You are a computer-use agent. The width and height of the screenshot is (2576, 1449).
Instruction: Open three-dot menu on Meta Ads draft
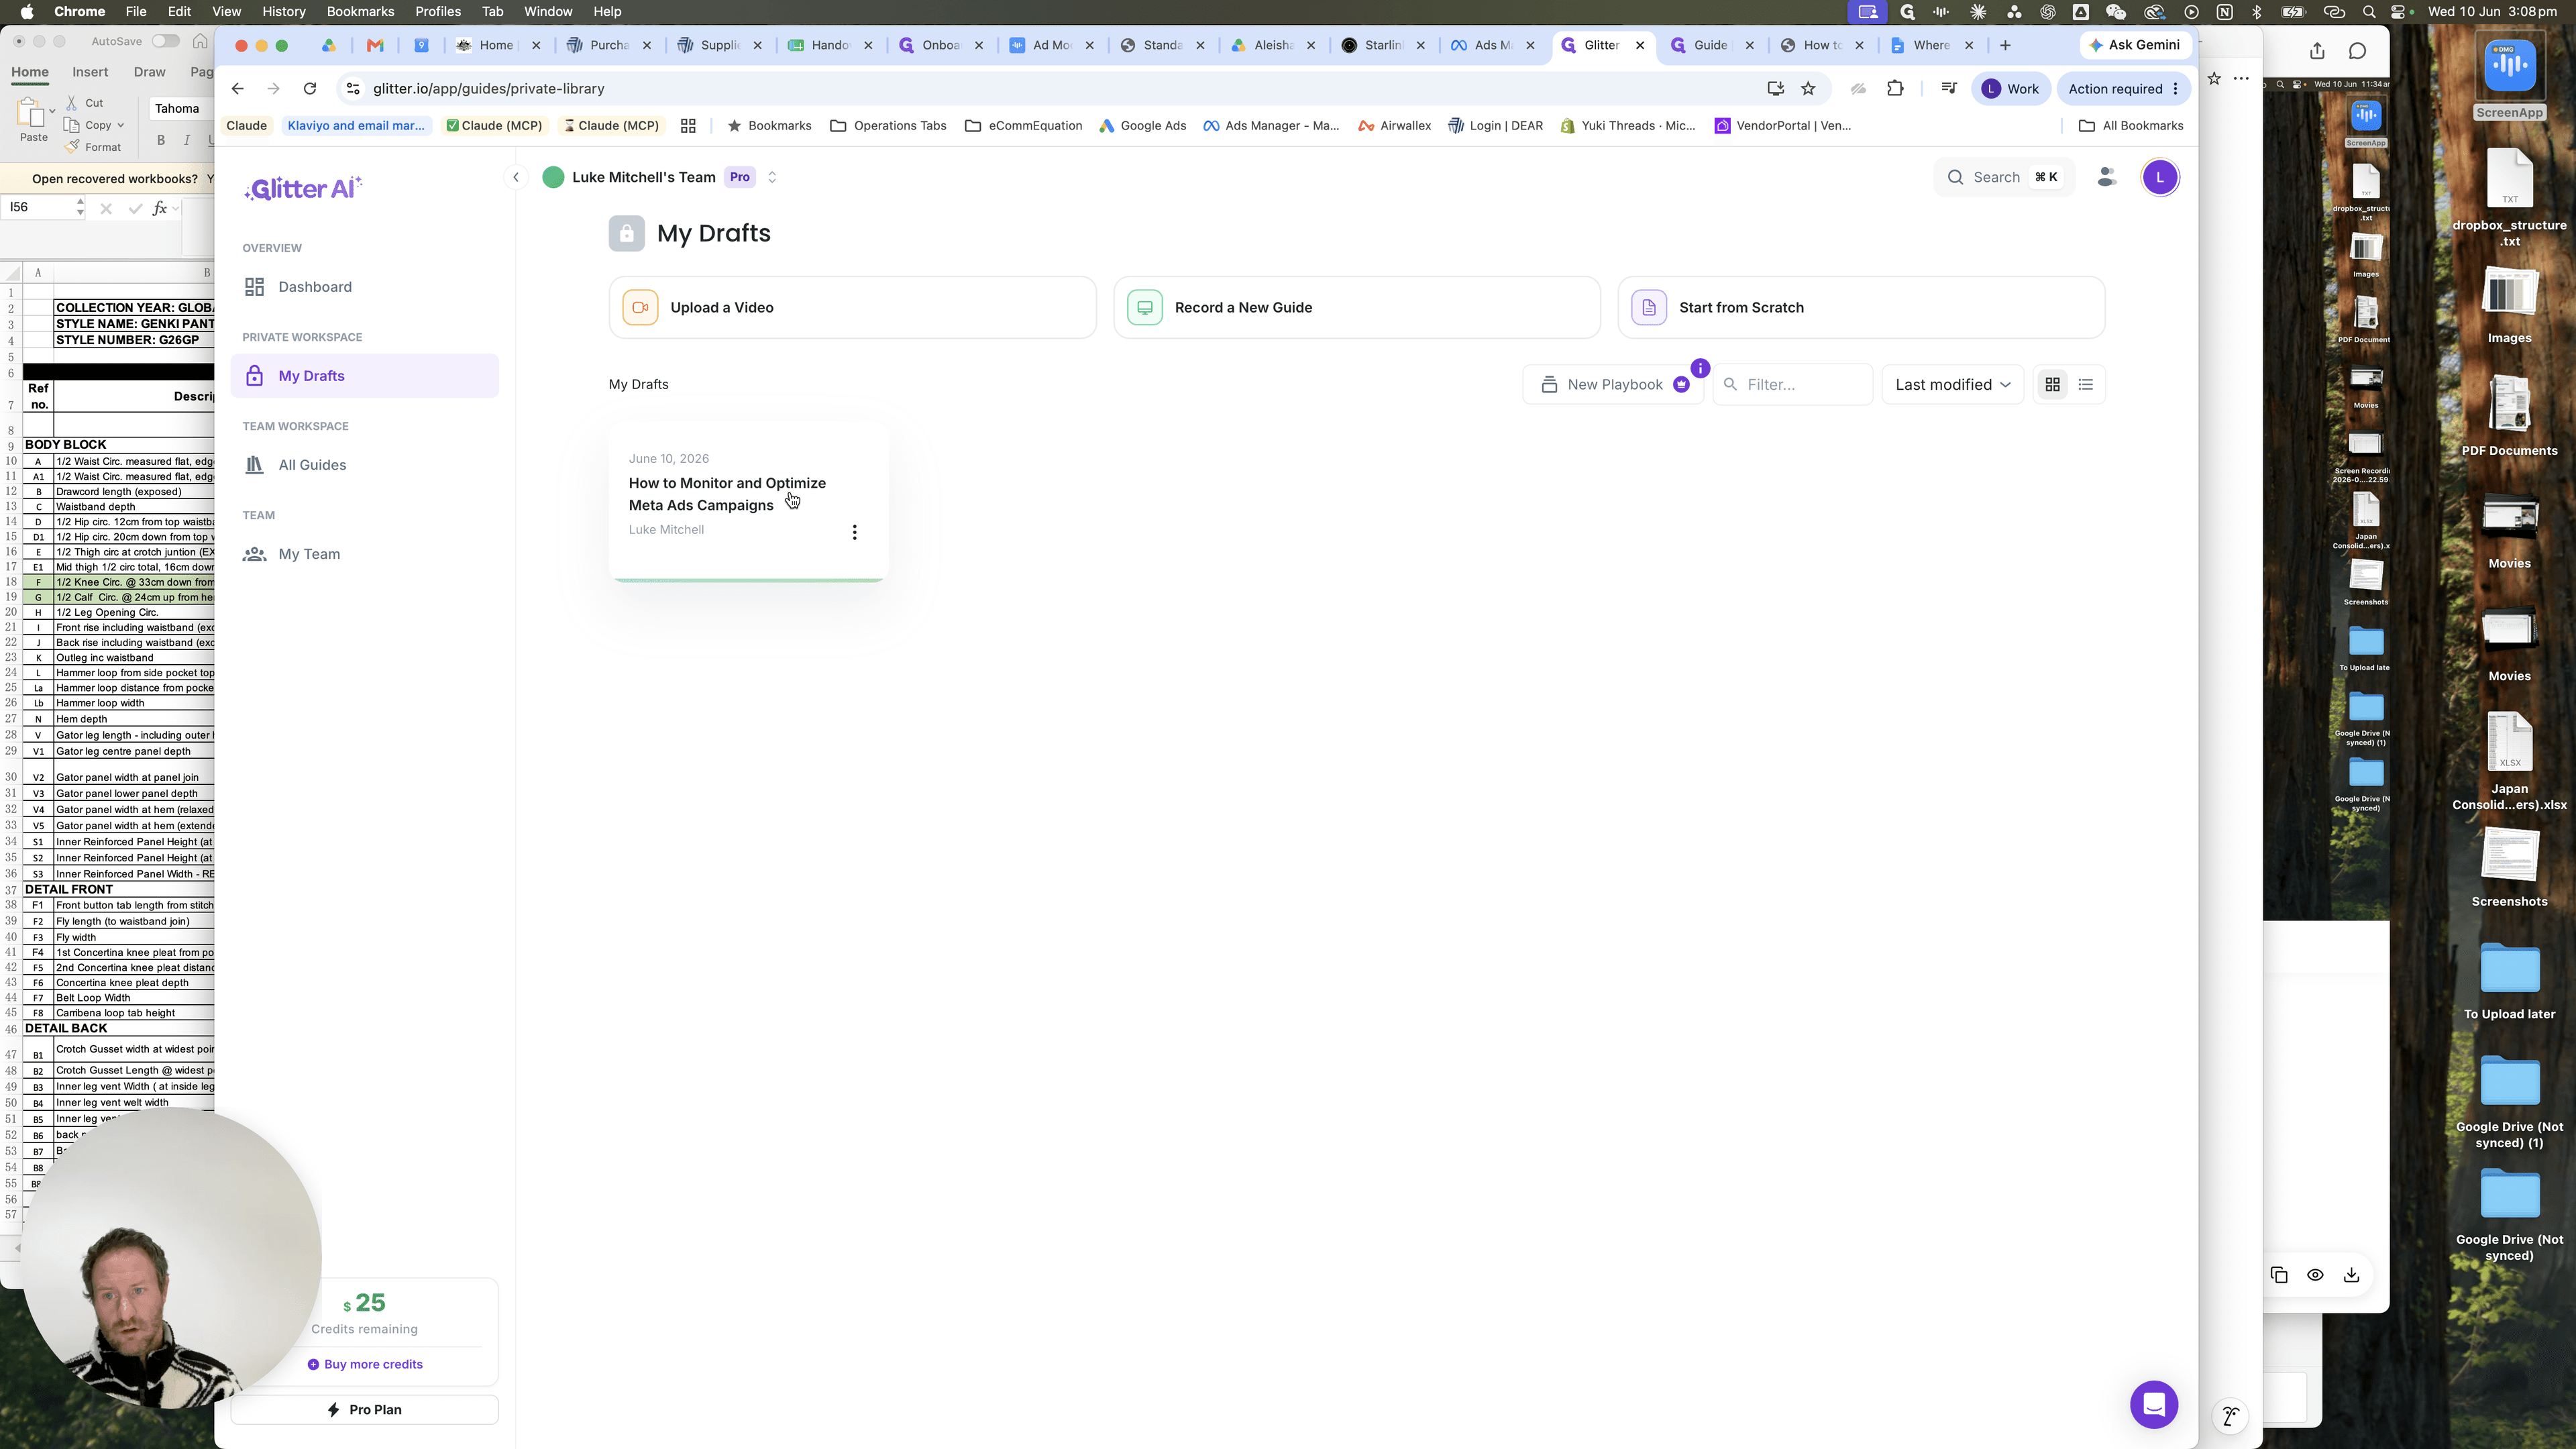point(854,532)
